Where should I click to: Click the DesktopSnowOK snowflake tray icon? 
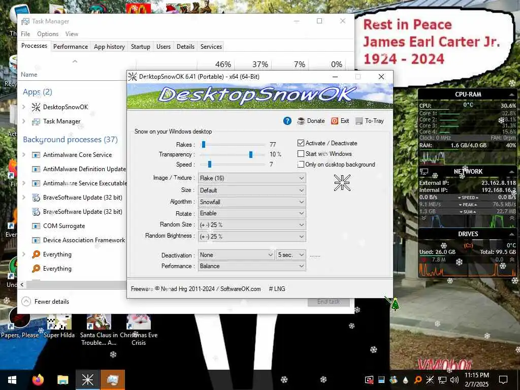(430, 380)
